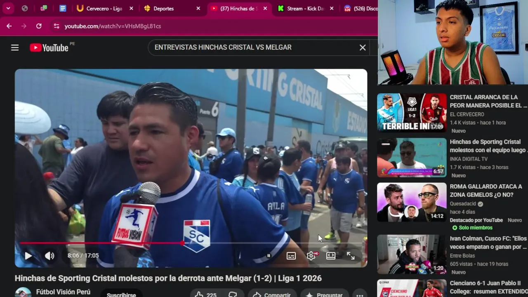Play the paused video

[x=28, y=256]
